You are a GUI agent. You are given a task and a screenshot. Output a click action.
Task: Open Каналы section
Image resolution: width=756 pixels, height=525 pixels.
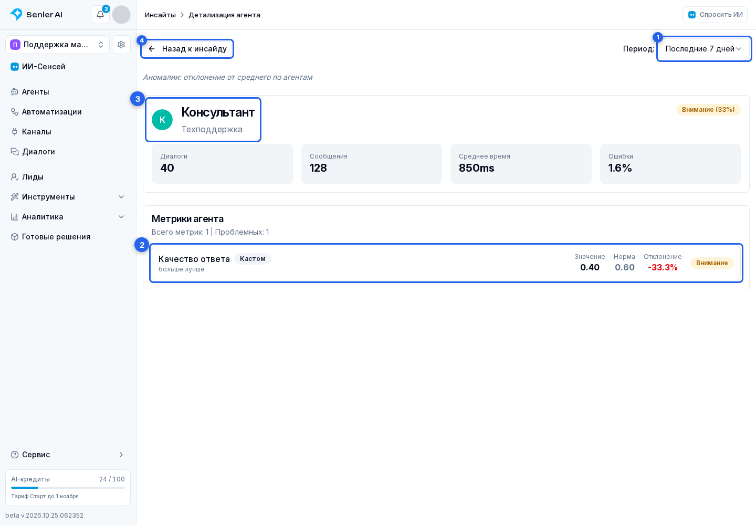68,132
